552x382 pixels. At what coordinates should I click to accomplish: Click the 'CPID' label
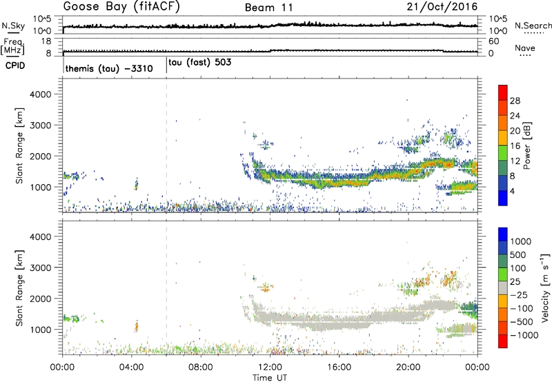(x=15, y=66)
